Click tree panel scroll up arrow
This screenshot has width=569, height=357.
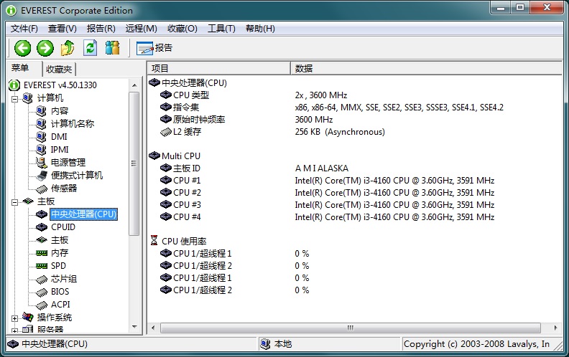(x=134, y=85)
